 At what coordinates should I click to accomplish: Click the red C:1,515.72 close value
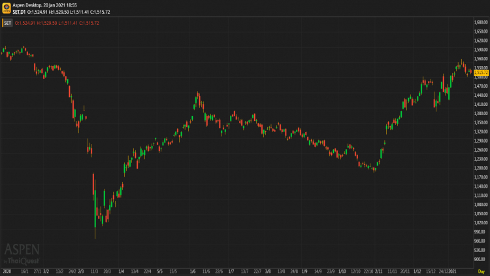[x=89, y=23]
